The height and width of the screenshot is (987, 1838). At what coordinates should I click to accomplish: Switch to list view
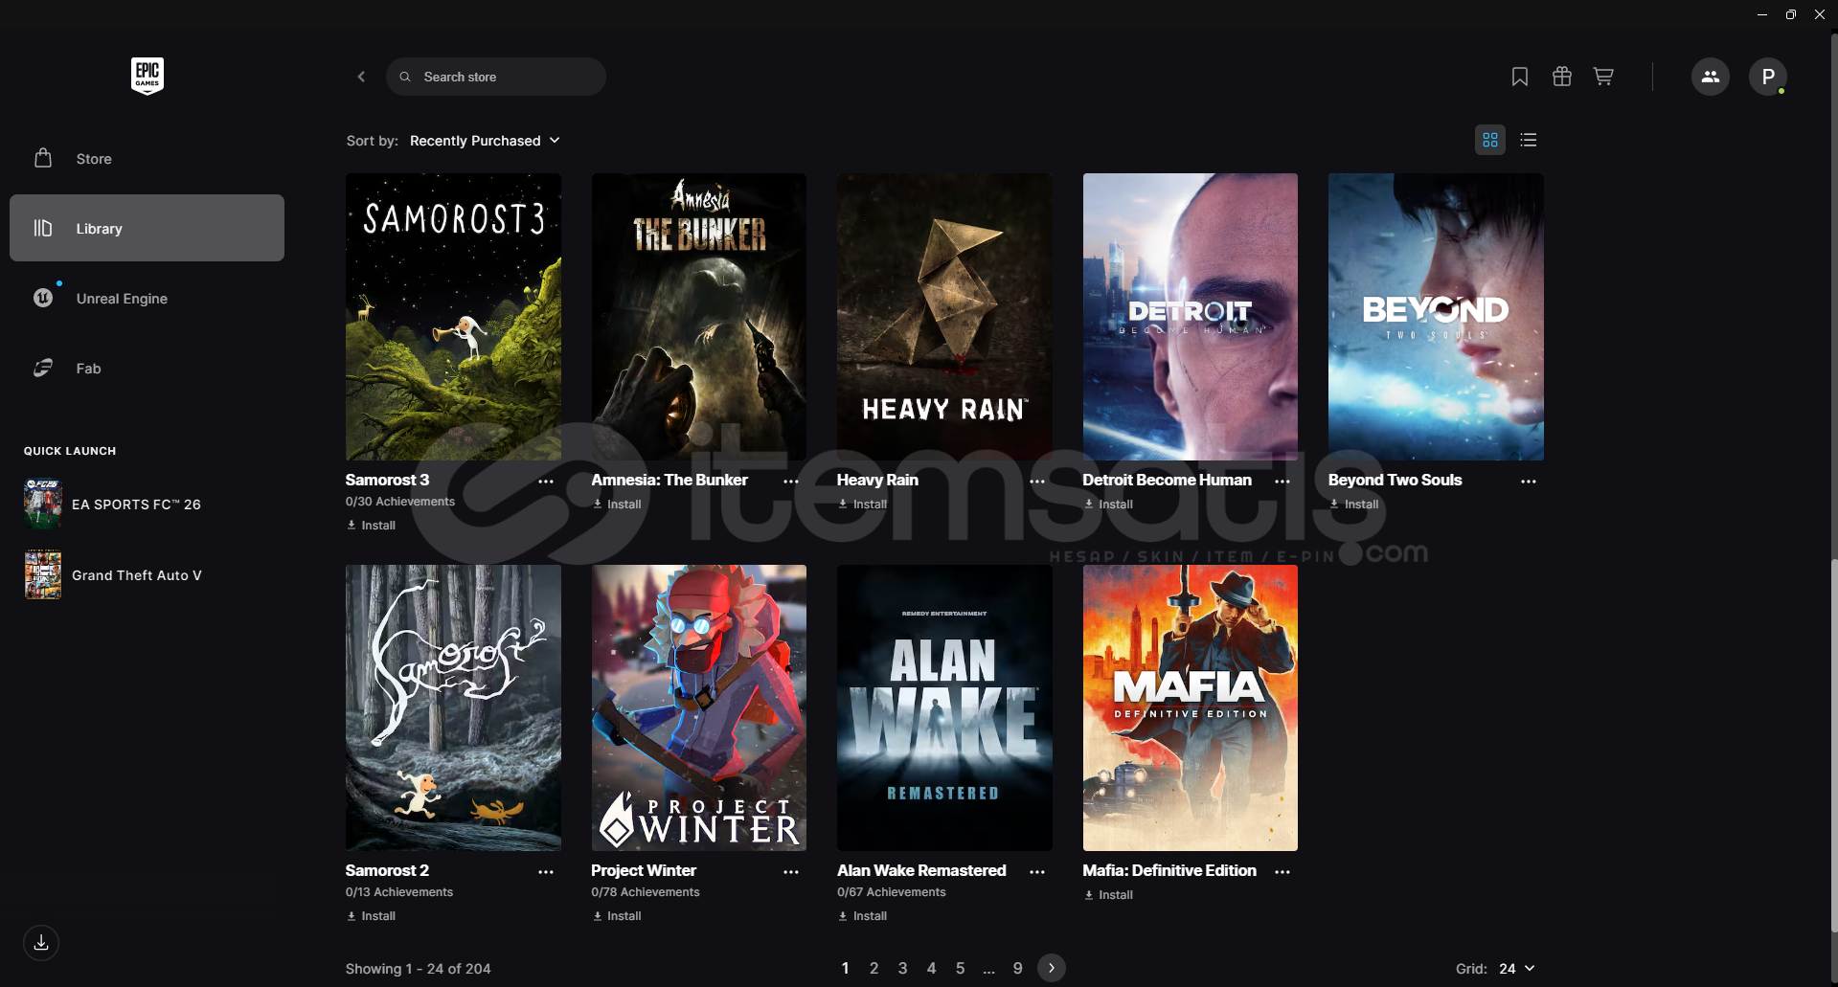coord(1529,140)
